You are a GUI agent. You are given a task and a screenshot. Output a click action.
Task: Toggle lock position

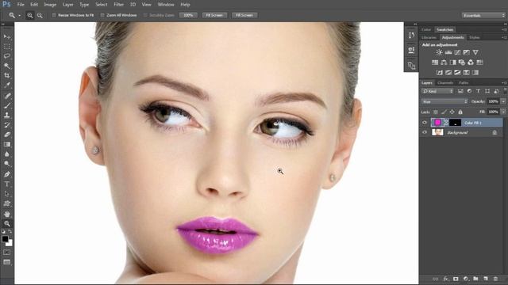point(452,112)
